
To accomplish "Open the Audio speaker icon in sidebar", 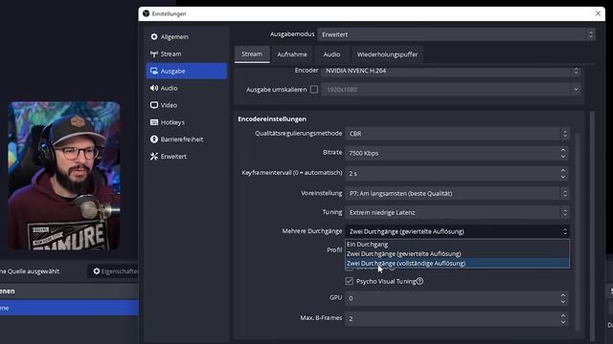I will [154, 88].
